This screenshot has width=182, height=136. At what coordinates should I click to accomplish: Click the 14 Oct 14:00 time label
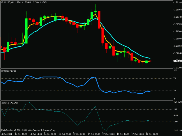(36, 134)
